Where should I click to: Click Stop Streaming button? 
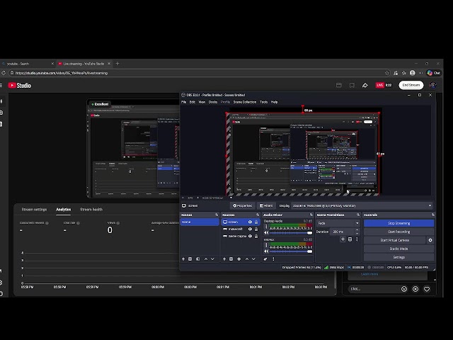click(x=398, y=223)
